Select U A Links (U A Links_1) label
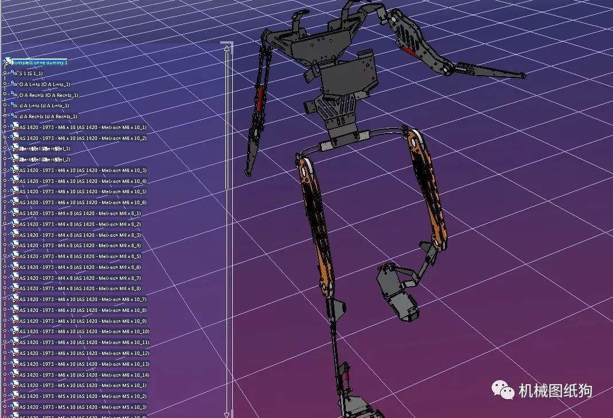This screenshot has height=418, width=613. coord(44,106)
